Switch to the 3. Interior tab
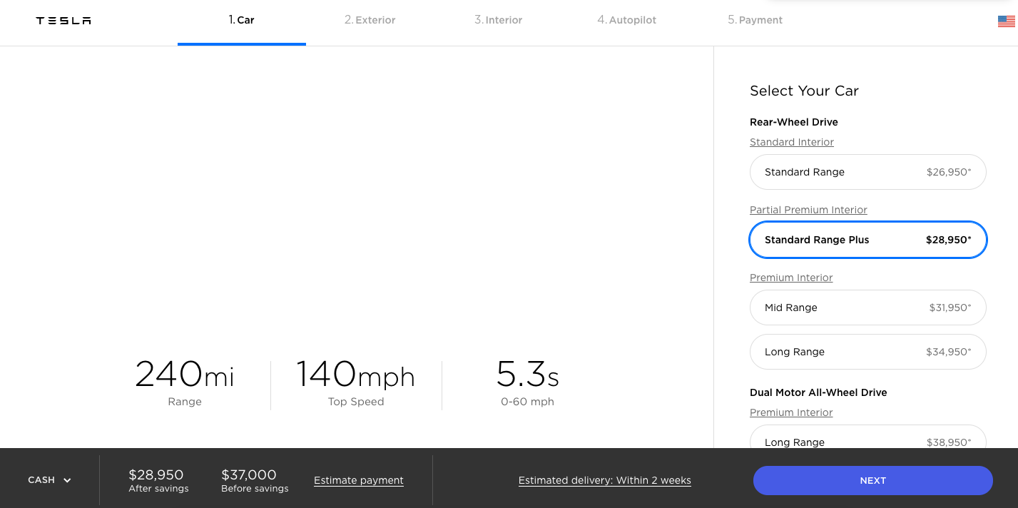The height and width of the screenshot is (508, 1018). pos(498,20)
